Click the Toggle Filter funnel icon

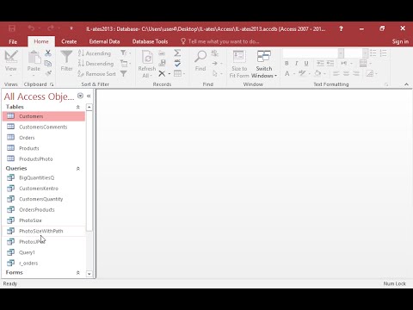tap(124, 74)
